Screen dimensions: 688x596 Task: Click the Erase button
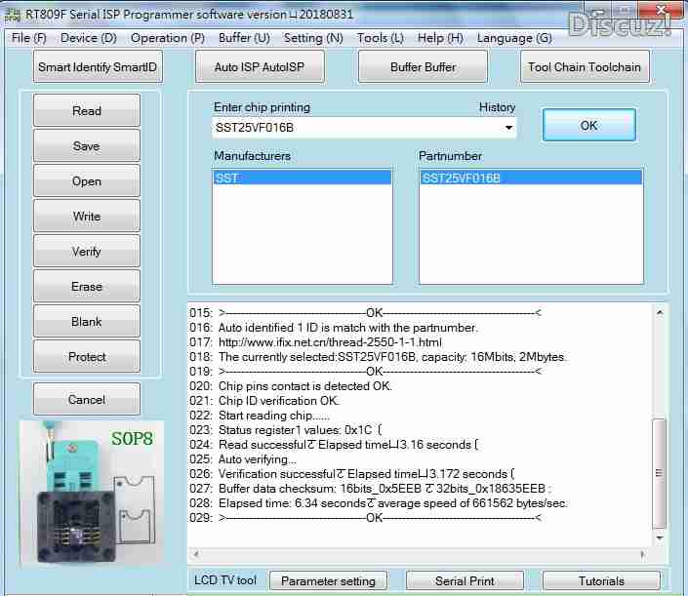[x=87, y=287]
